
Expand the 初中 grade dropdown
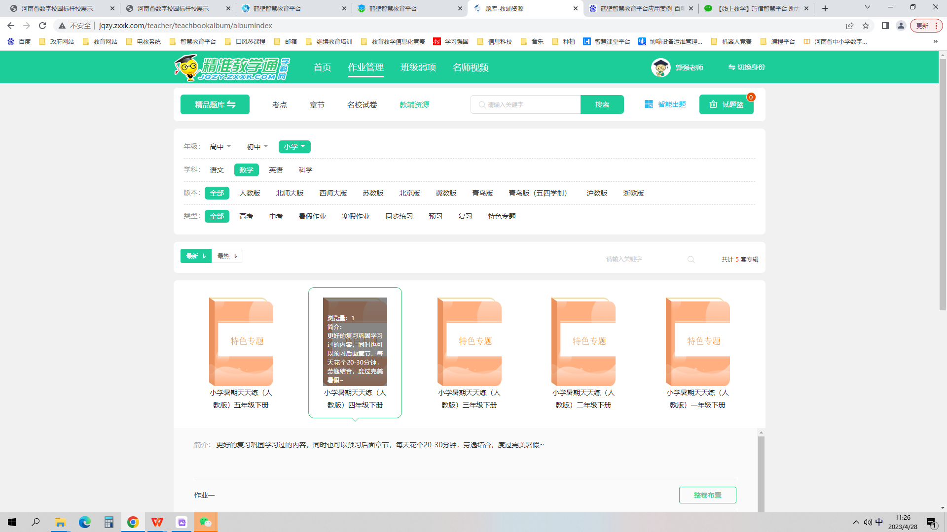(x=257, y=147)
